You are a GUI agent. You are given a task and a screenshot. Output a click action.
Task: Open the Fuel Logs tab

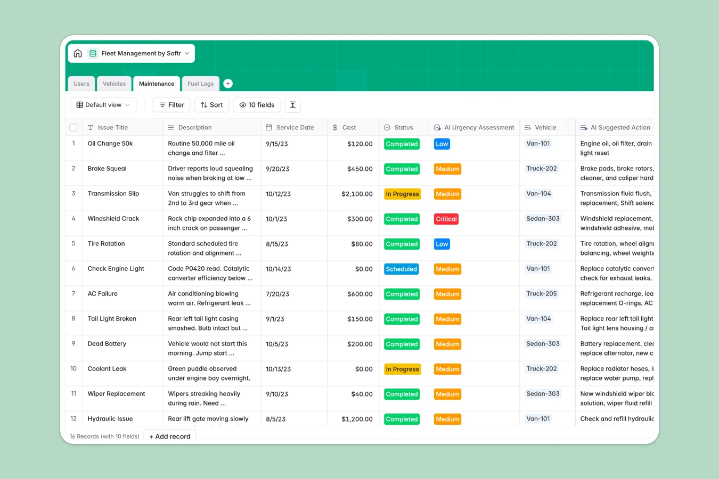point(200,84)
